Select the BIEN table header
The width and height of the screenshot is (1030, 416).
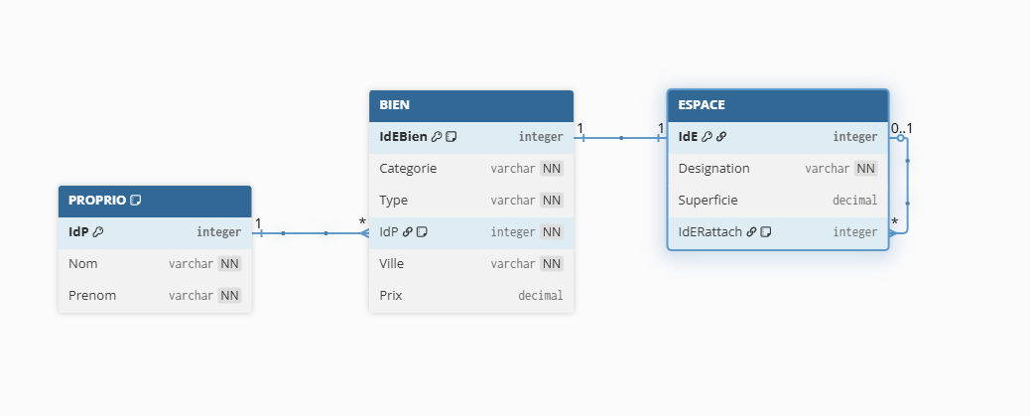(x=471, y=105)
